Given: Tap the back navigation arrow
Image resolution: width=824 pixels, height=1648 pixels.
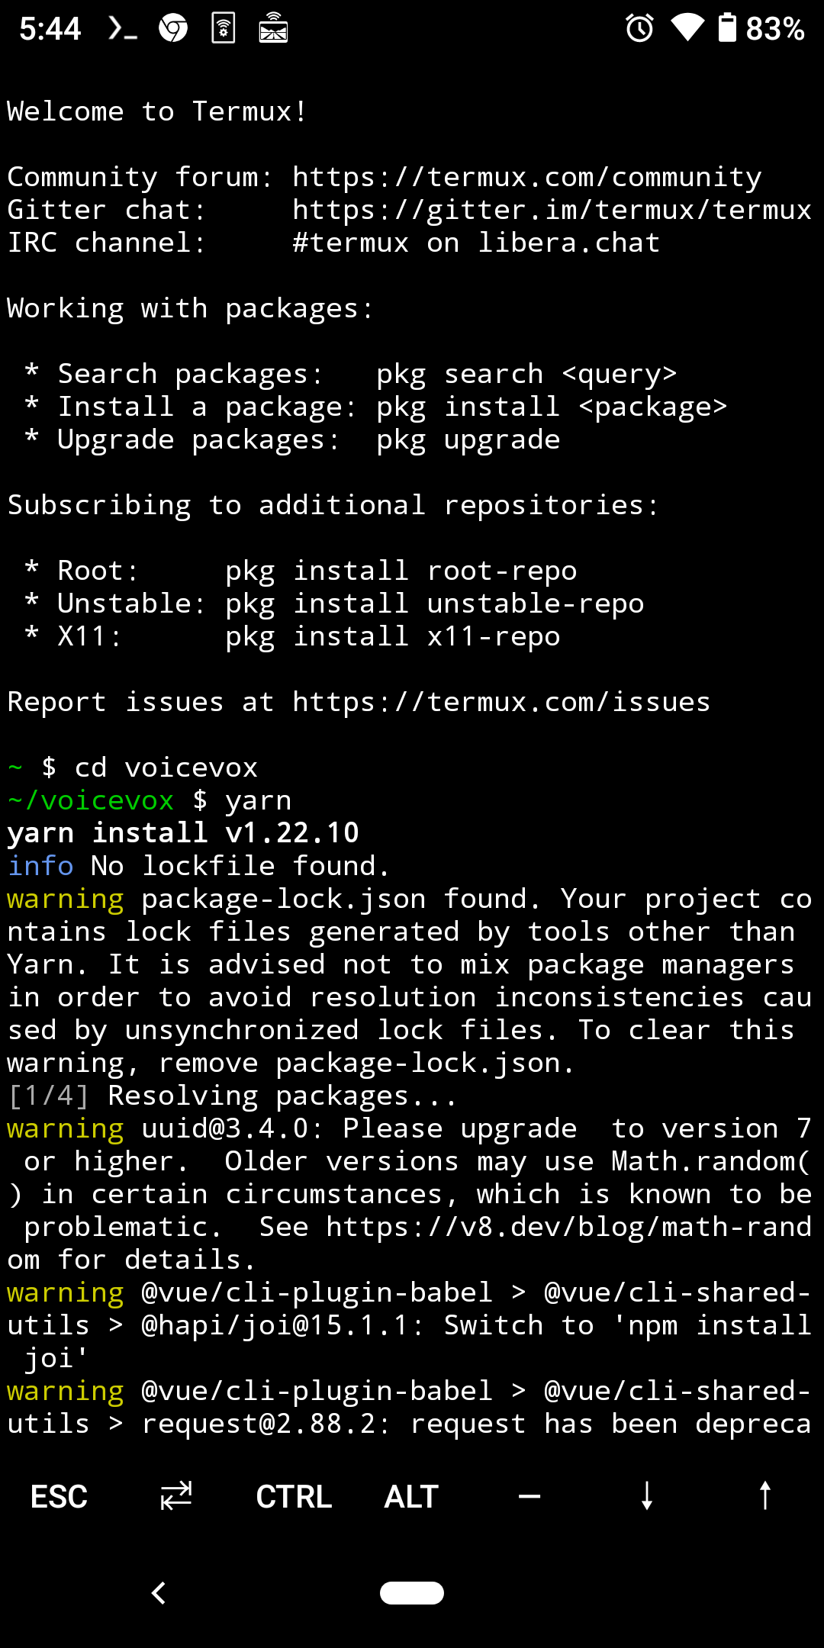Looking at the screenshot, I should coord(159,1592).
